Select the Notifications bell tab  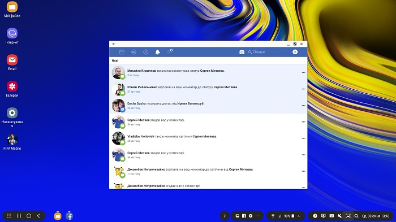[158, 52]
